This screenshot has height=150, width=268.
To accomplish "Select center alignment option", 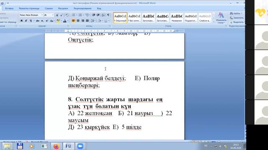I will coord(78,21).
